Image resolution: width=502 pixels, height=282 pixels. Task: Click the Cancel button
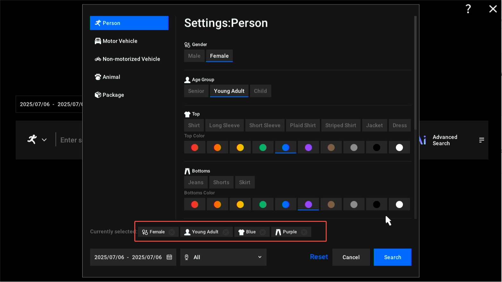coord(351,257)
